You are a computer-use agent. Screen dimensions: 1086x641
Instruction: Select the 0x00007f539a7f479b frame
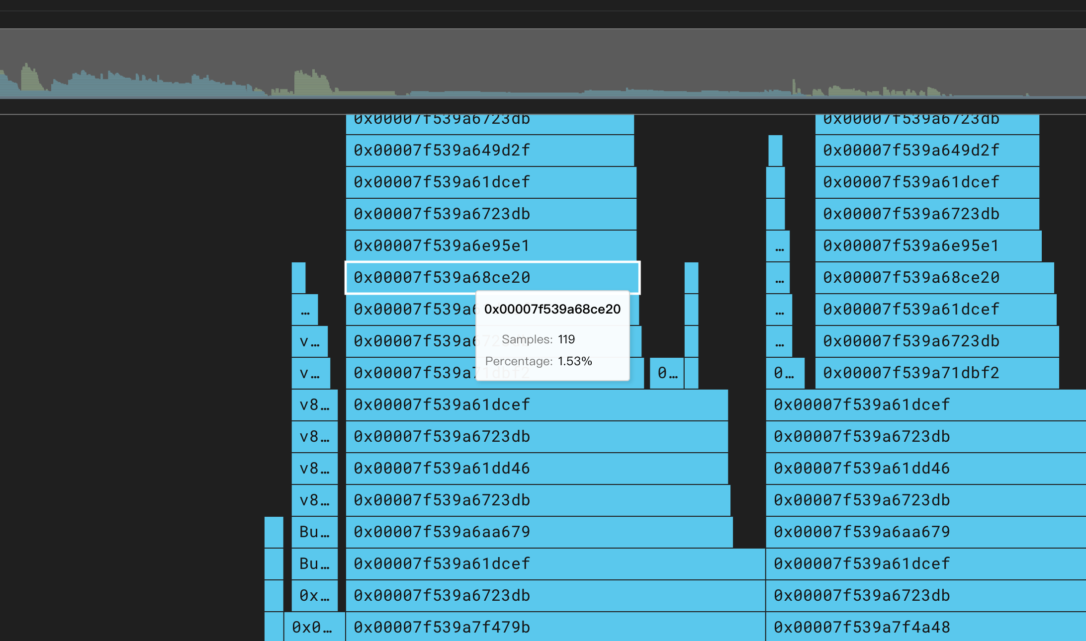[x=554, y=627]
